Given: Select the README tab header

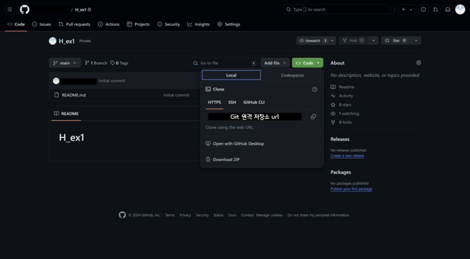Looking at the screenshot, I should click(66, 113).
